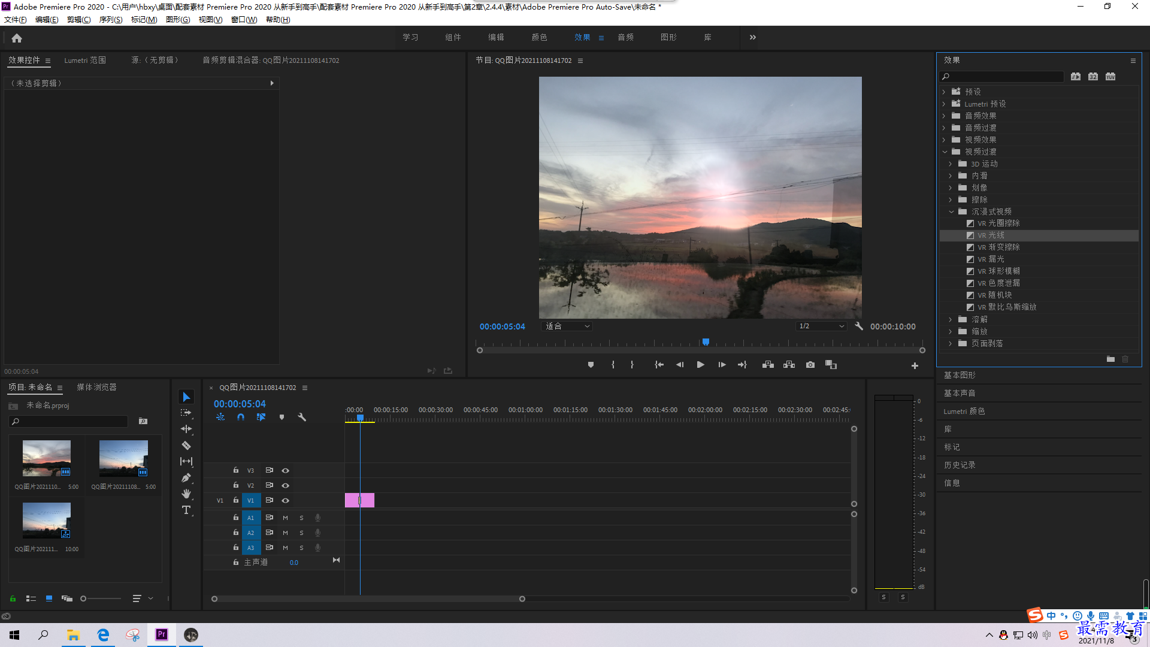Click the Extract button

click(x=789, y=365)
